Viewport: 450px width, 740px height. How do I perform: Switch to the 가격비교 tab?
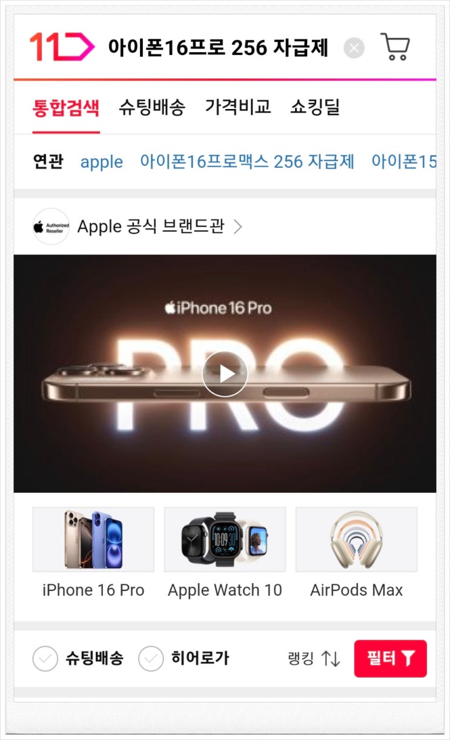coord(237,107)
